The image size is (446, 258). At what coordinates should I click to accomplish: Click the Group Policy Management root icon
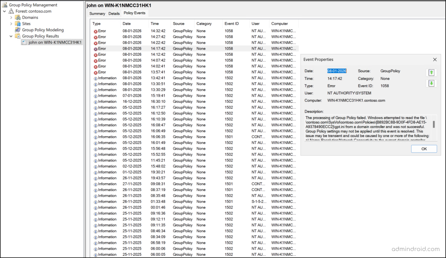click(4, 5)
